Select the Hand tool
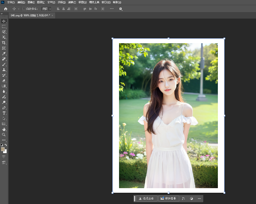Image resolution: width=256 pixels, height=204 pixels. 4,129
